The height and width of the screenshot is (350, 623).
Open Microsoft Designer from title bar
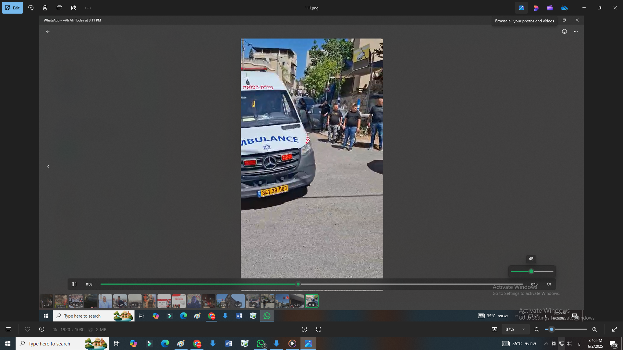click(x=536, y=8)
